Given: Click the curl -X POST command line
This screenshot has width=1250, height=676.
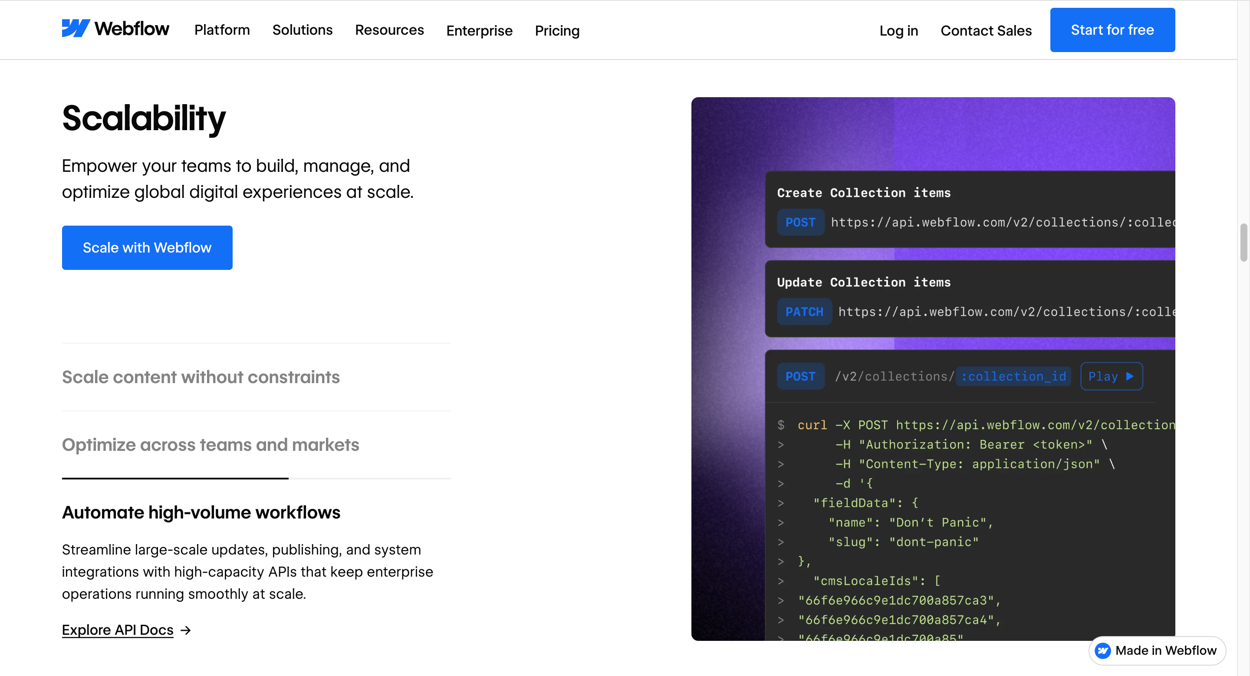Looking at the screenshot, I should click(x=986, y=425).
